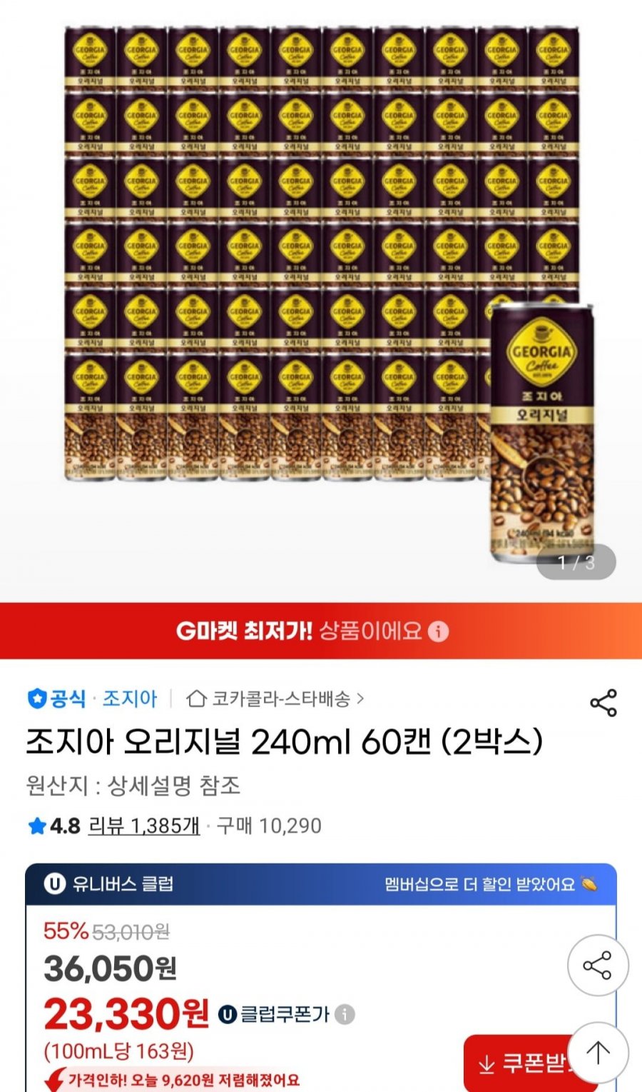Tap the lightning price-drop icon
This screenshot has width=642, height=1092.
click(54, 1079)
